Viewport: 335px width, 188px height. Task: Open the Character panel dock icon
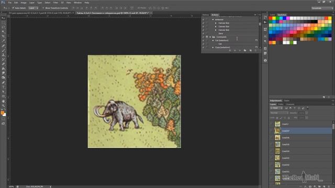click(x=265, y=37)
